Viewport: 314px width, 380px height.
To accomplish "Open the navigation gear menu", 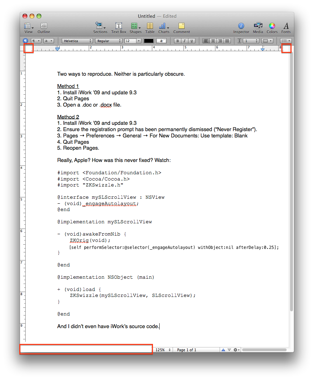I will [236, 350].
